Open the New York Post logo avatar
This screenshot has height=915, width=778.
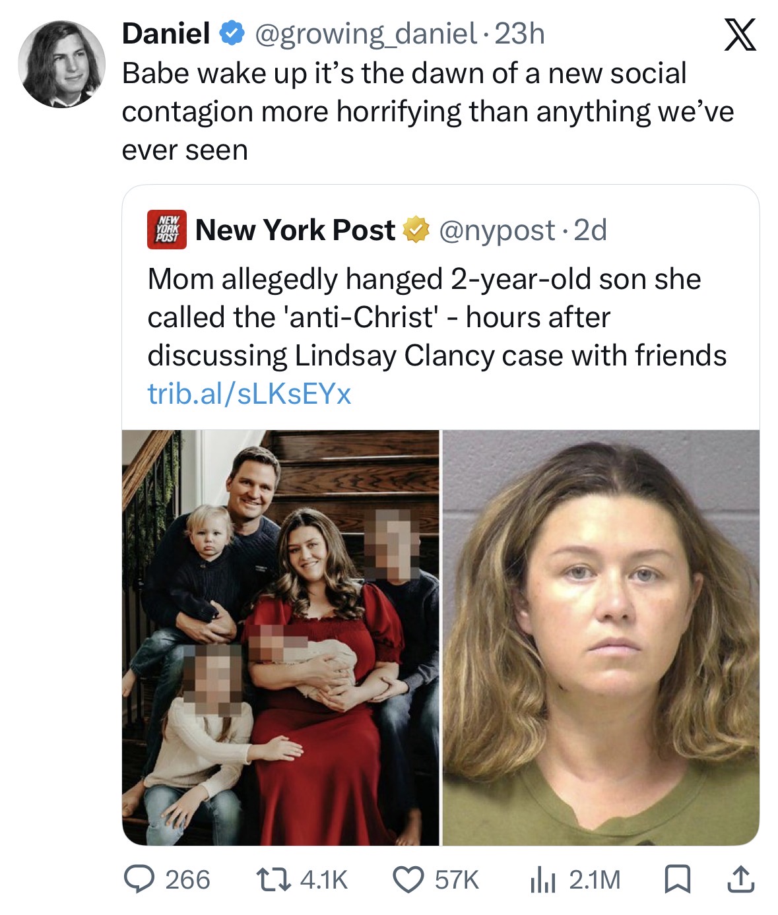(166, 230)
